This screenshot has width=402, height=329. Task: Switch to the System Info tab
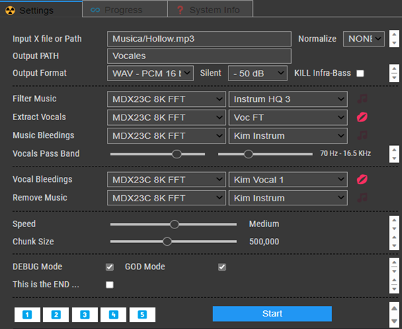coord(210,9)
